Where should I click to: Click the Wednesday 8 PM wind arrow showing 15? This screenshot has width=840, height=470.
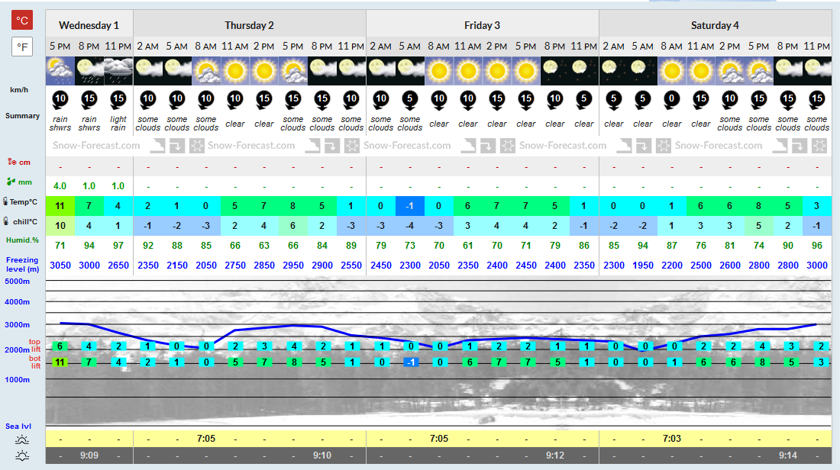coord(89,100)
